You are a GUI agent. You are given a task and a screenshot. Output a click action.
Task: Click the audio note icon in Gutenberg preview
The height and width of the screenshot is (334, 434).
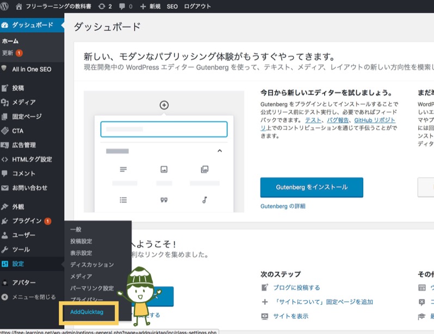point(204,200)
